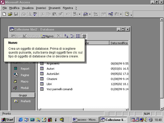Click the Windows Start button
164x123 pixels.
(x=7, y=120)
